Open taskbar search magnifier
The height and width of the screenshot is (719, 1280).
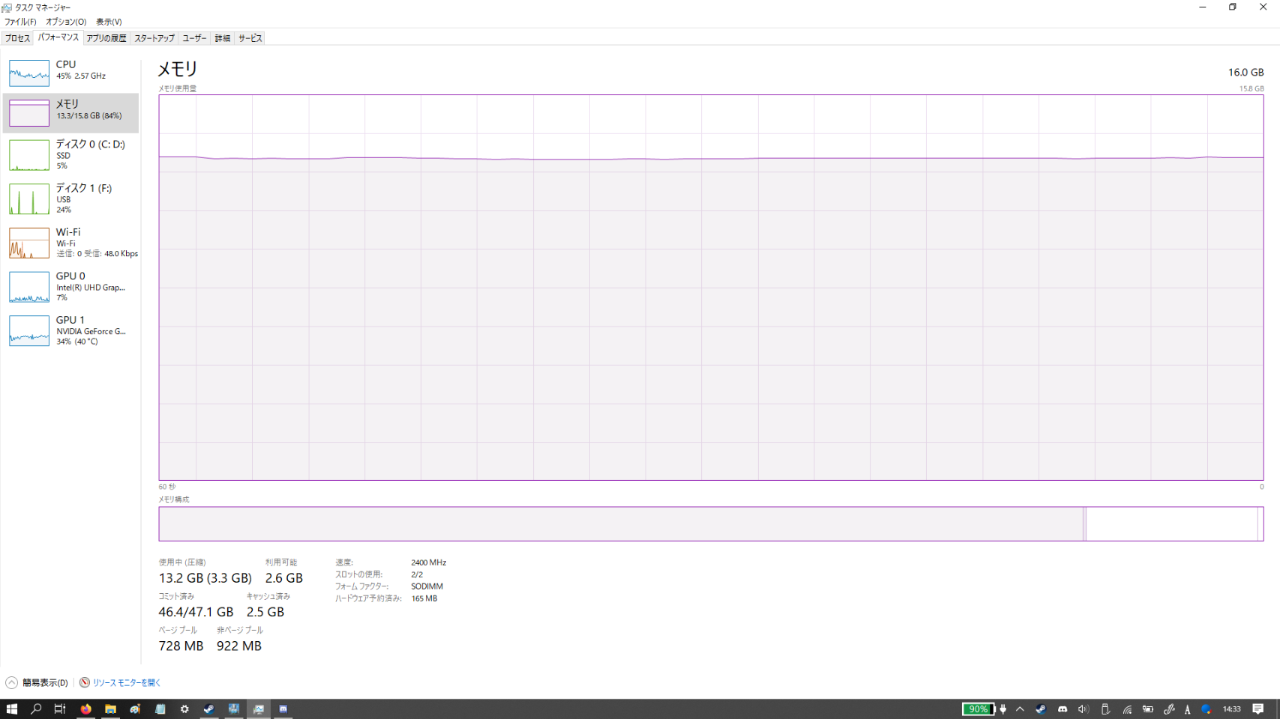pyautogui.click(x=36, y=709)
